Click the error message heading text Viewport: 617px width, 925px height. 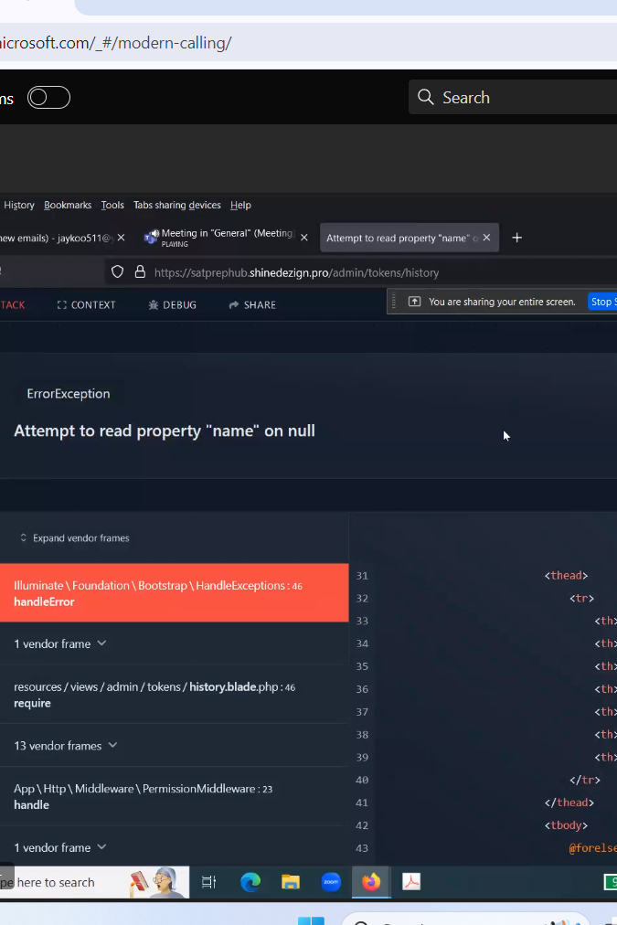(165, 431)
